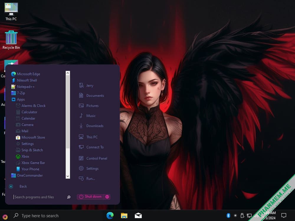Open Documents from the right pane
This screenshot has height=221, width=295.
[x=91, y=96]
